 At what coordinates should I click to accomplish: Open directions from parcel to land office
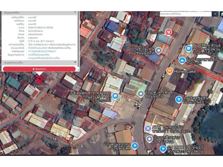click(44, 58)
